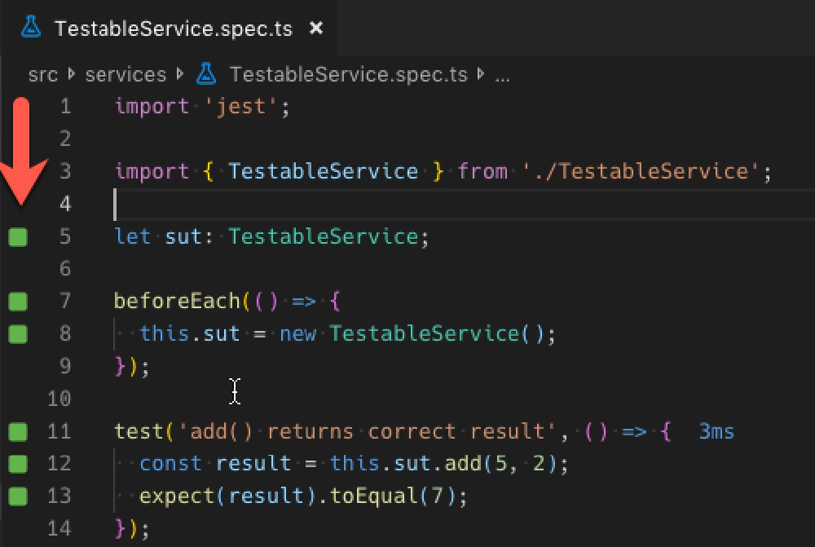The image size is (815, 547).
Task: Click the TestableService() constructor on line 8
Action: click(437, 333)
